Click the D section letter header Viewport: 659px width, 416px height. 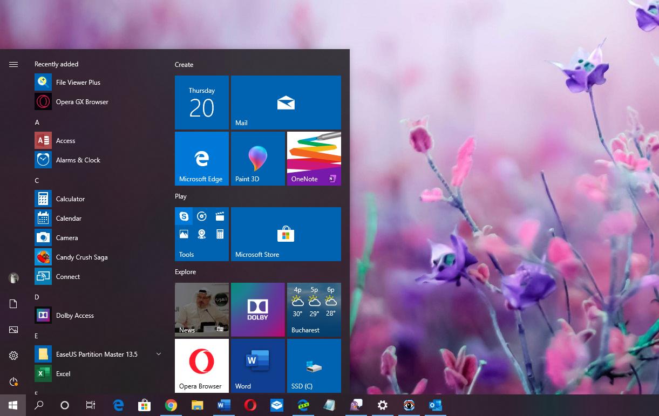[x=37, y=297]
